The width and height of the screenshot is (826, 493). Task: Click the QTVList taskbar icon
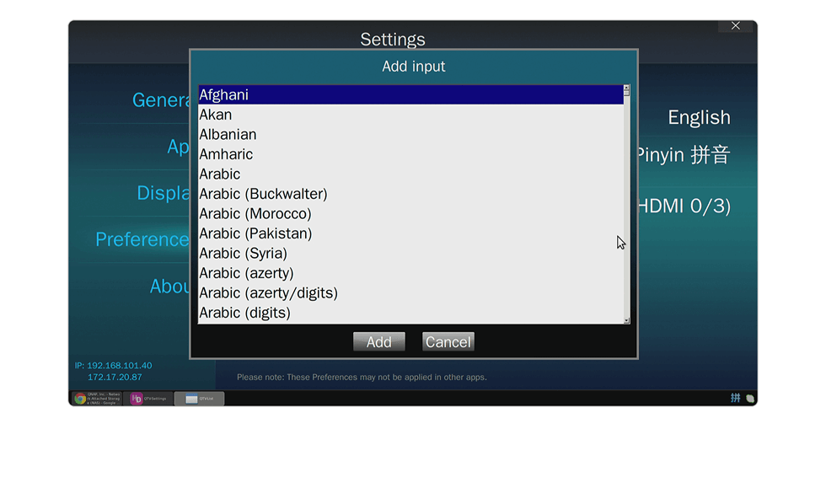pos(200,398)
